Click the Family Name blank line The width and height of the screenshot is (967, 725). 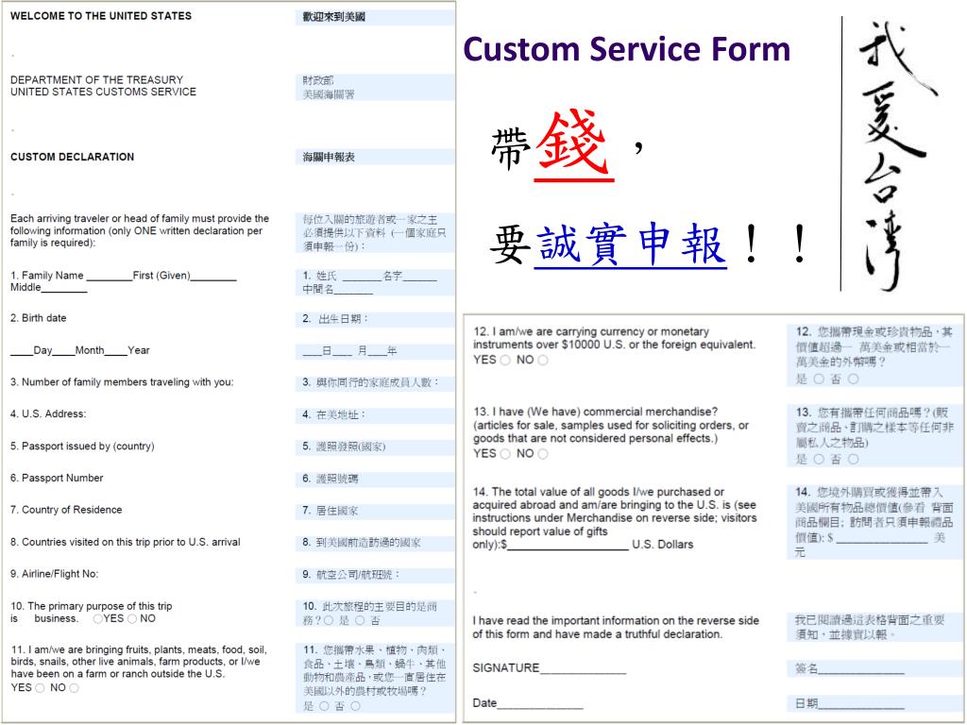pos(110,277)
